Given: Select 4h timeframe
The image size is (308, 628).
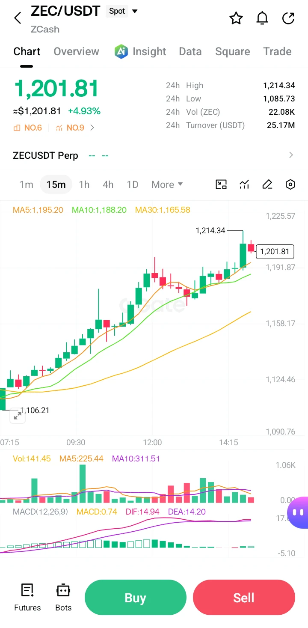Looking at the screenshot, I should tap(108, 185).
